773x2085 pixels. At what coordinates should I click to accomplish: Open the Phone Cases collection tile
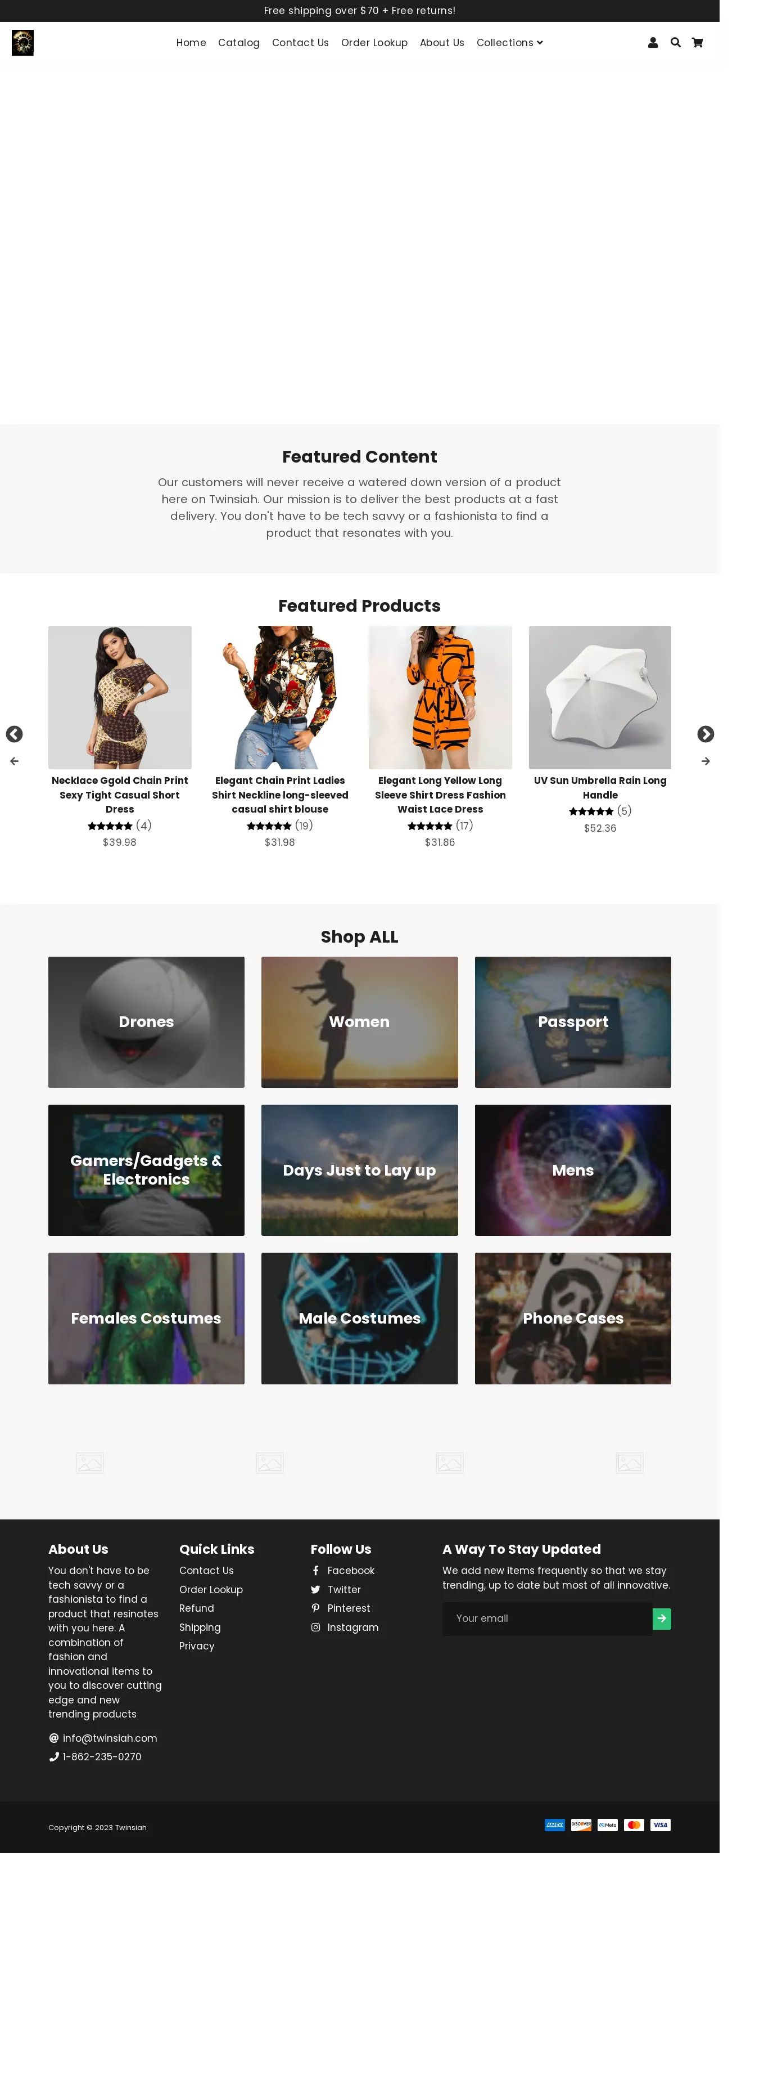point(572,1319)
